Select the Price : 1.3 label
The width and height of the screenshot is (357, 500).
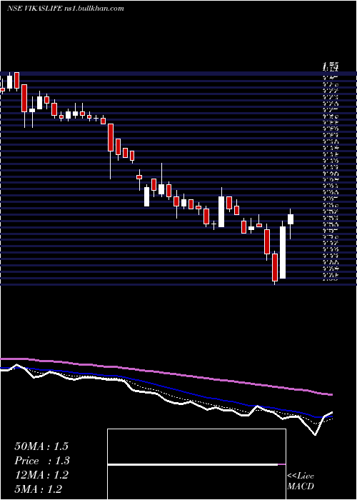point(42,461)
